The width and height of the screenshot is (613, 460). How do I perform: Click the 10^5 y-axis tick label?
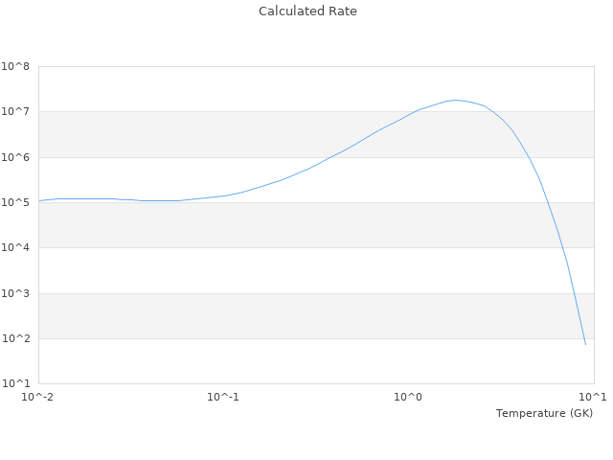15,203
